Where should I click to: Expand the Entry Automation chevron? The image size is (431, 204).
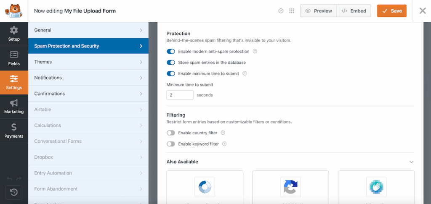pos(141,173)
